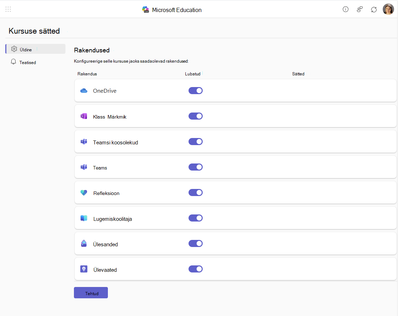Viewport: 399px width, 316px height.
Task: Open the app launcher grid icon
Action: 8,10
